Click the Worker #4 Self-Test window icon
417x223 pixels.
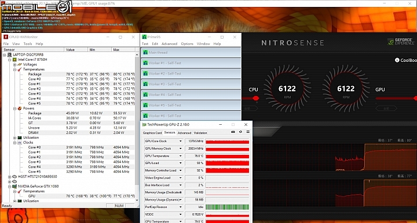pyautogui.click(x=145, y=95)
